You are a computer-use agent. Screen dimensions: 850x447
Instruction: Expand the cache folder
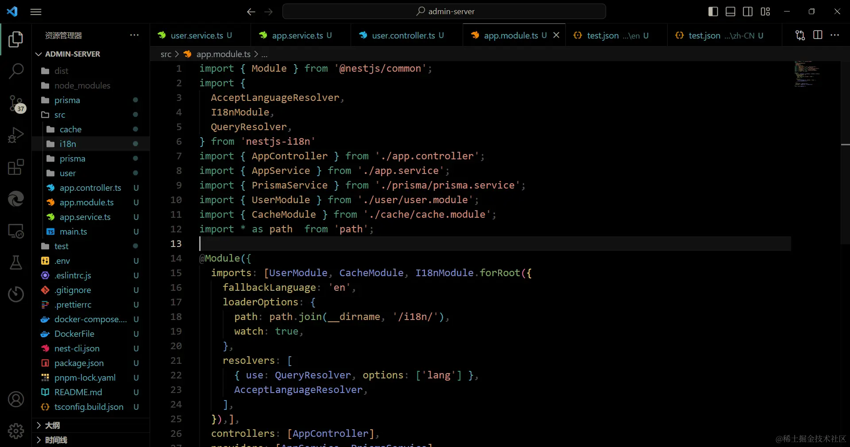tap(91, 129)
